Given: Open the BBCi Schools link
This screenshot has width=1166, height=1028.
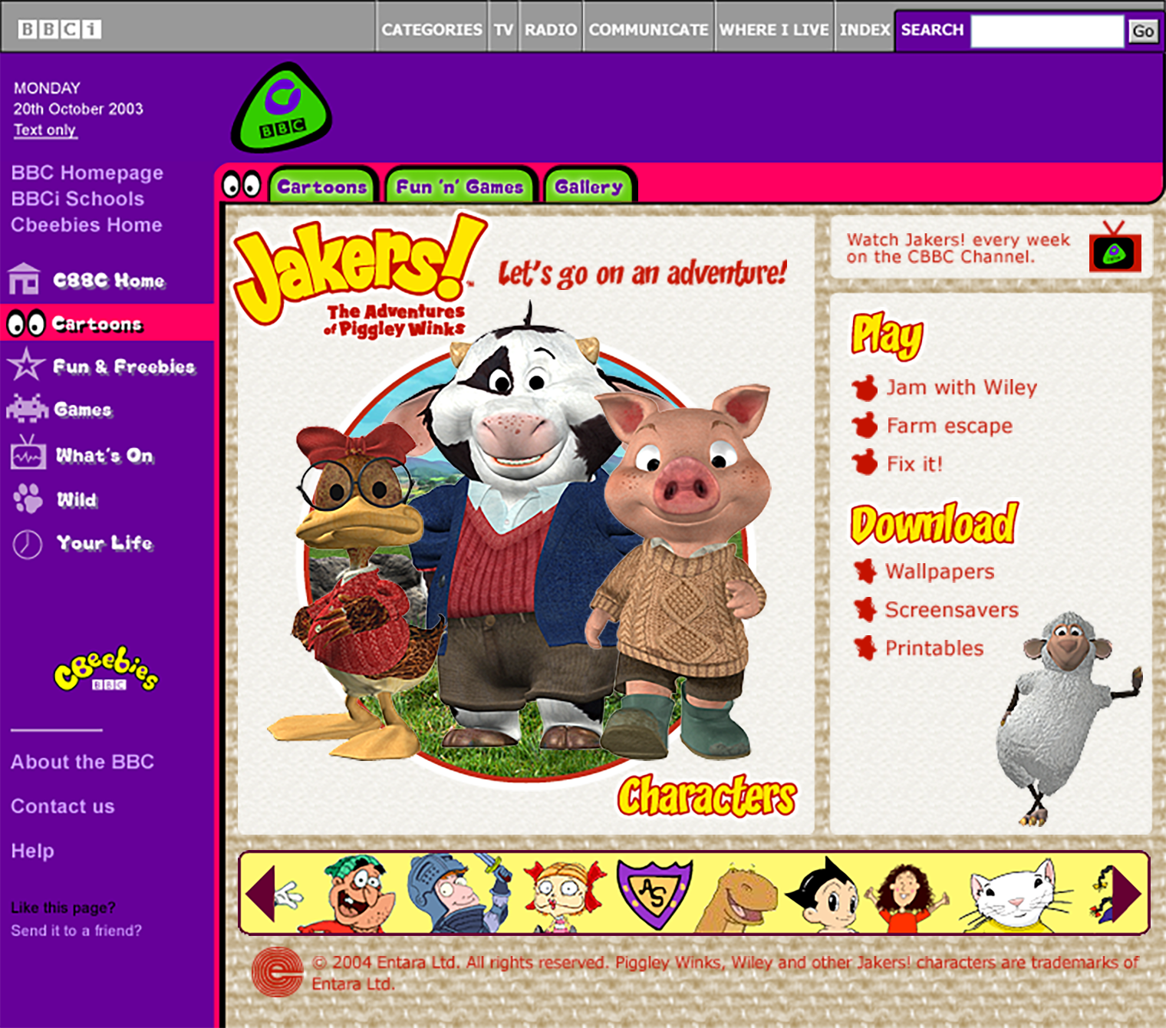Looking at the screenshot, I should 77,199.
